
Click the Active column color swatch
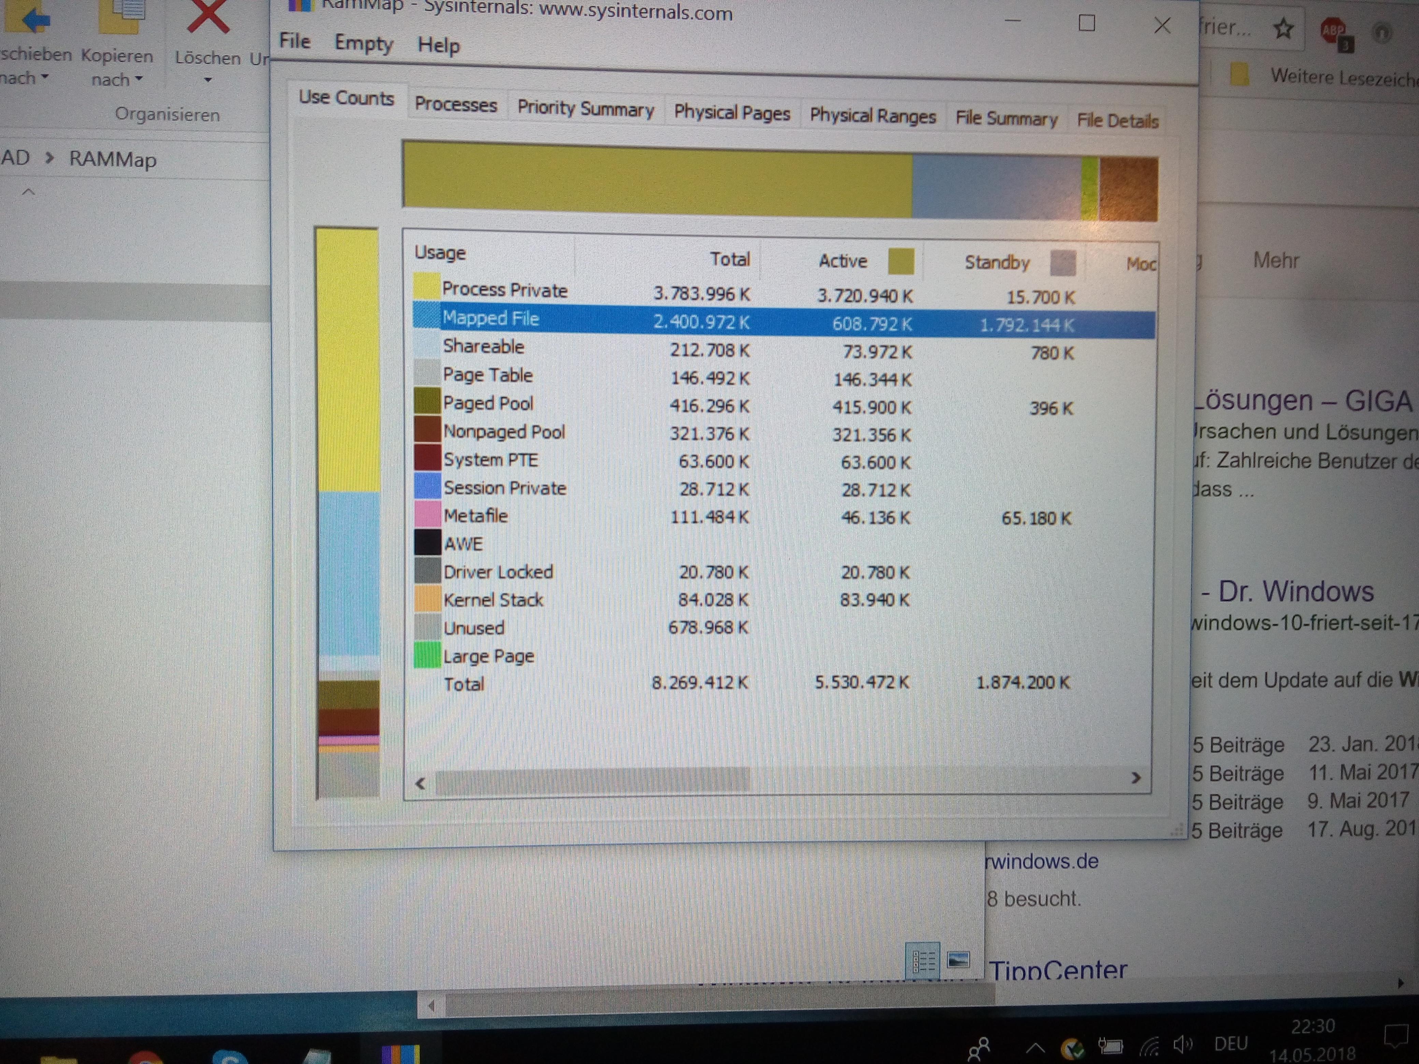901,262
